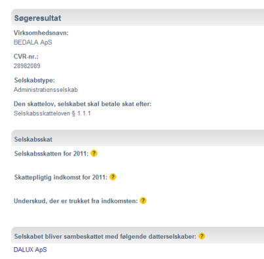Click the '§ 1.1.1' paragraph reference
This screenshot has width=264, height=259.
pos(81,113)
